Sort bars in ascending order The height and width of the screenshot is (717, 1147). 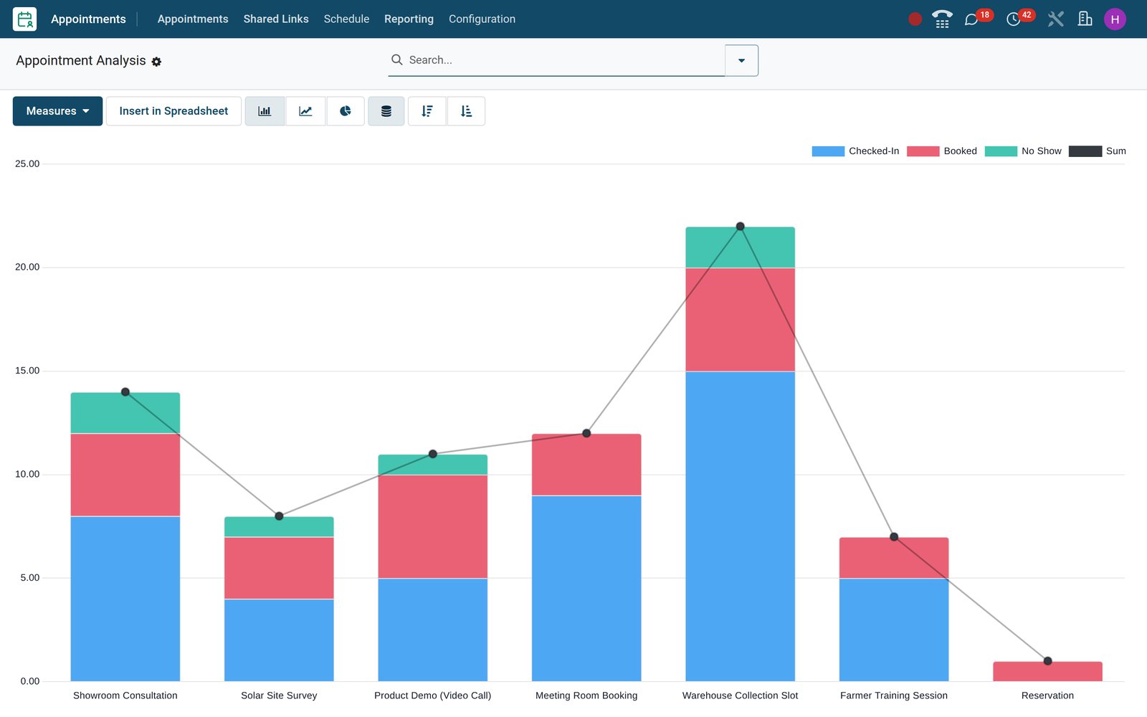coord(466,111)
